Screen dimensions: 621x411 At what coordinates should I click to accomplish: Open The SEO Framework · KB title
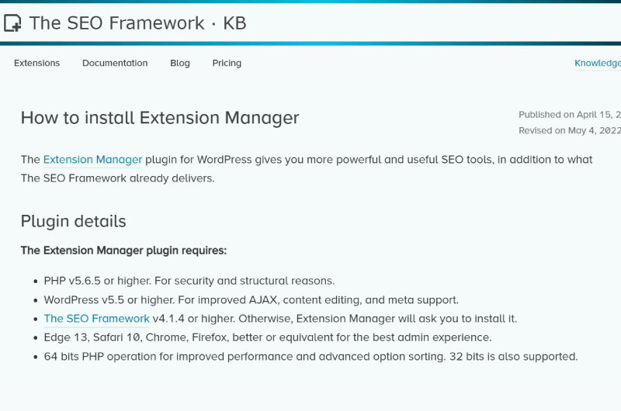137,23
